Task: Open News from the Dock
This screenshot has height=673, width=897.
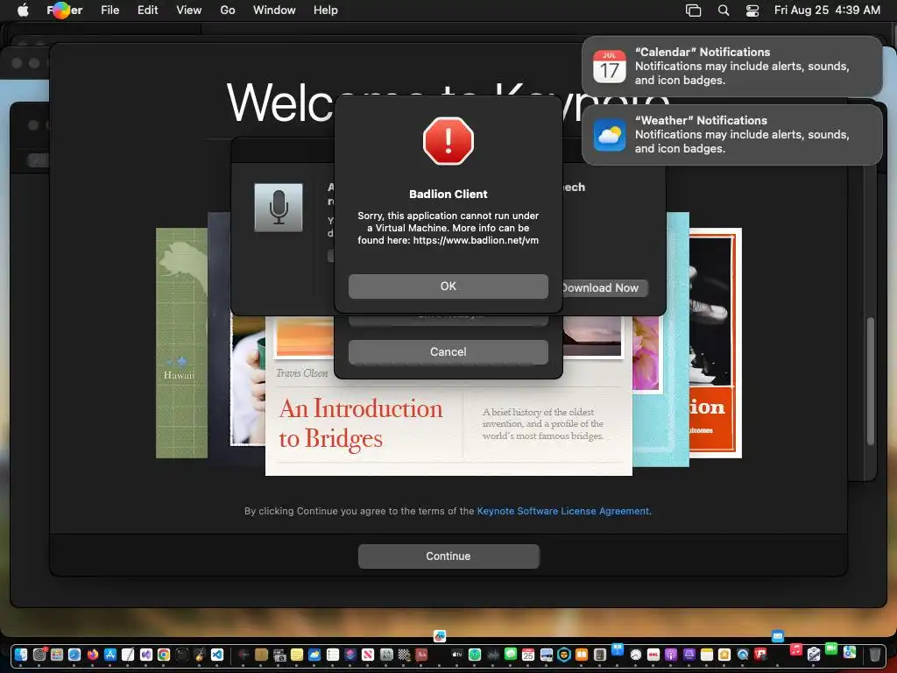Action: click(x=368, y=655)
